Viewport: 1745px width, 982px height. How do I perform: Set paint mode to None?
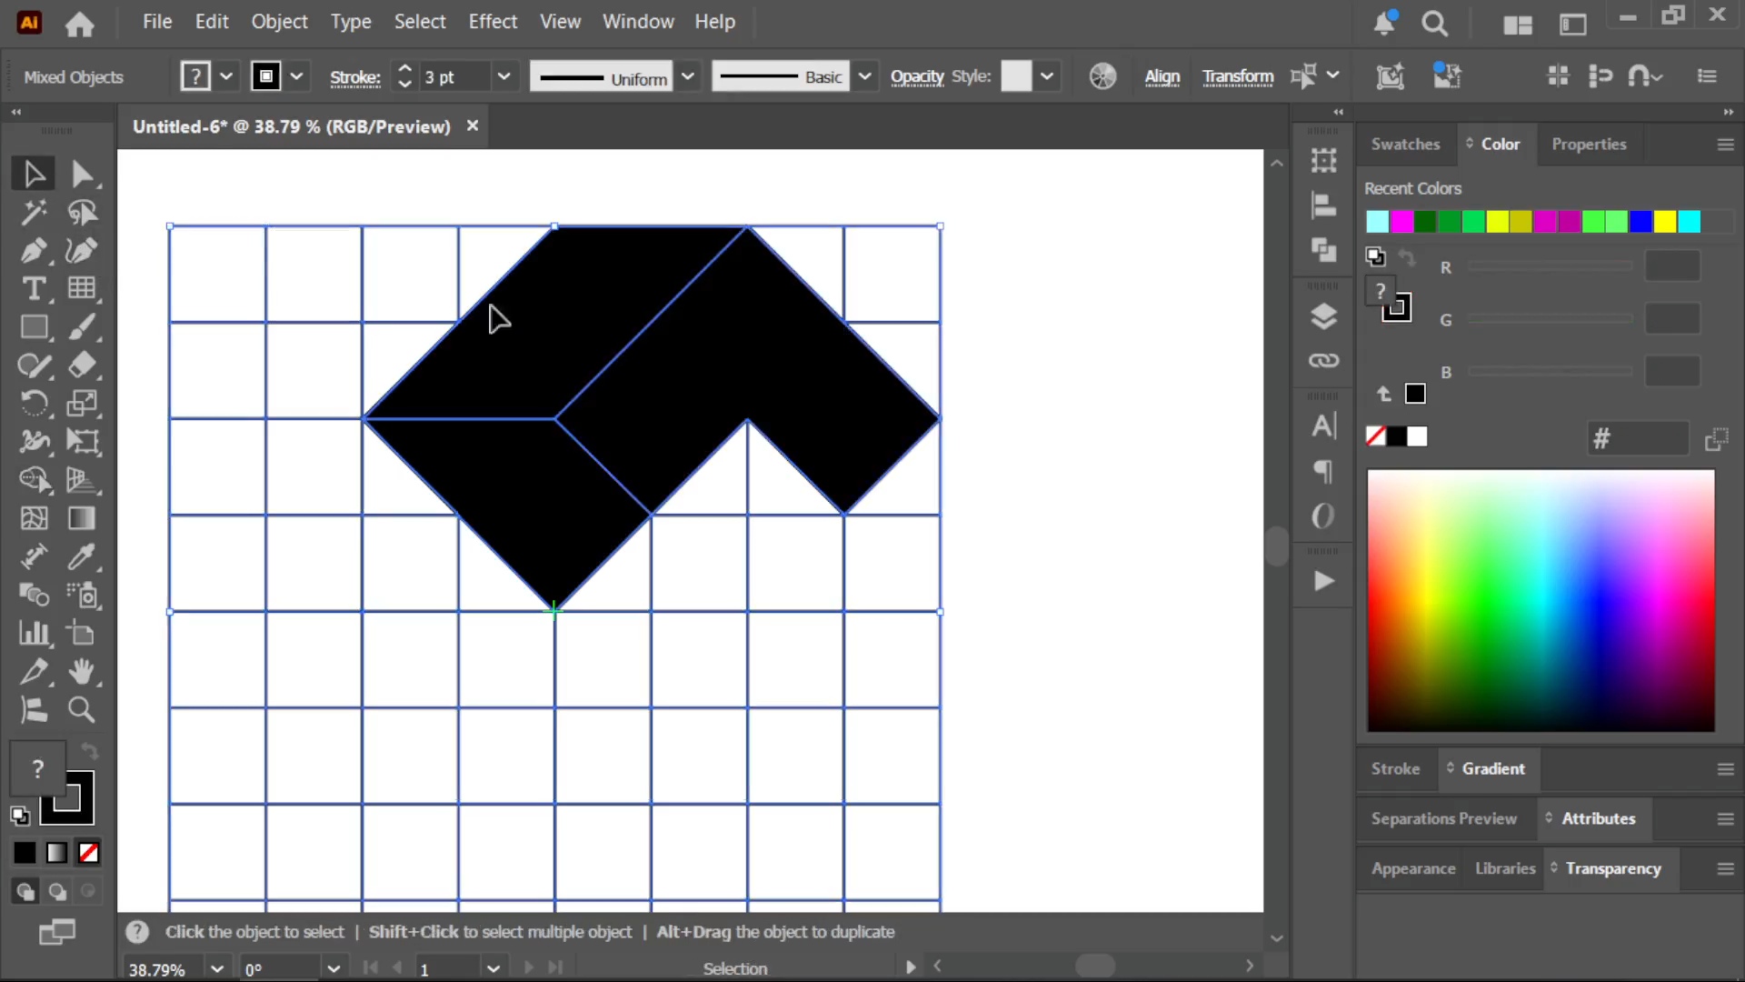pyautogui.click(x=88, y=853)
